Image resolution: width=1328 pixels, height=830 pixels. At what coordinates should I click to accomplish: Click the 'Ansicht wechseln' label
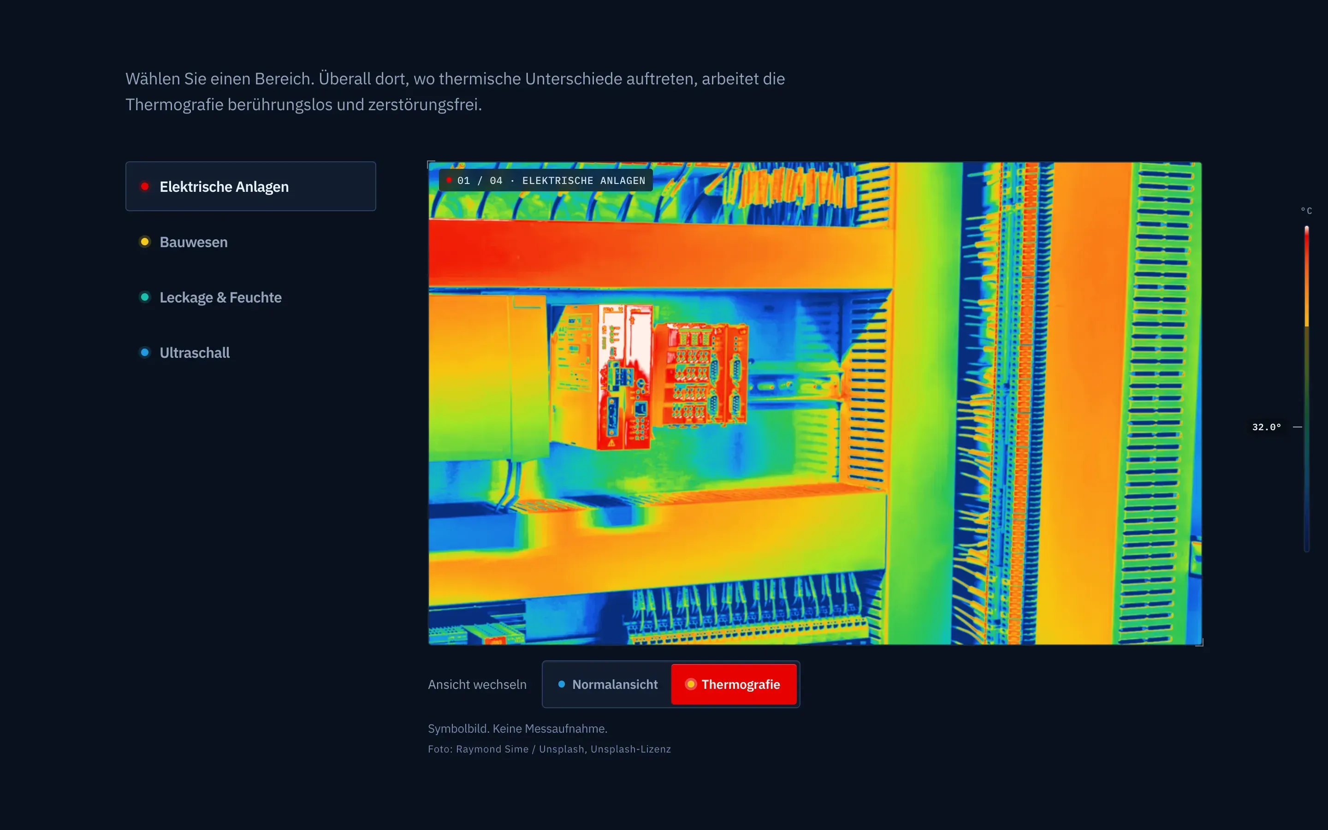point(477,685)
